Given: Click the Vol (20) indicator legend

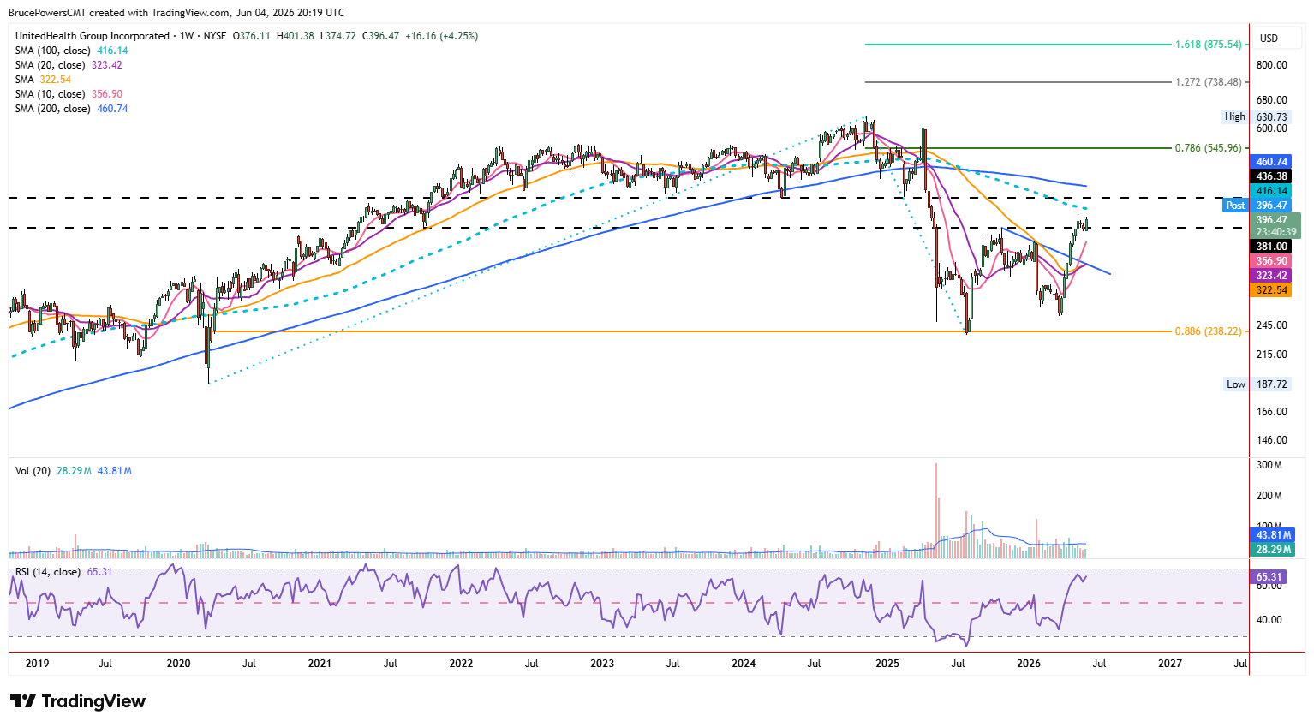Looking at the screenshot, I should click(74, 471).
